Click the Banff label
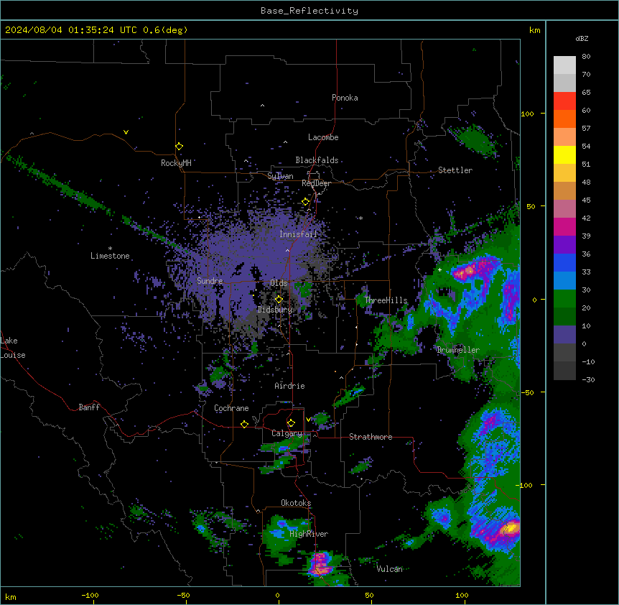Screen dimensions: 619x605 [x=89, y=407]
